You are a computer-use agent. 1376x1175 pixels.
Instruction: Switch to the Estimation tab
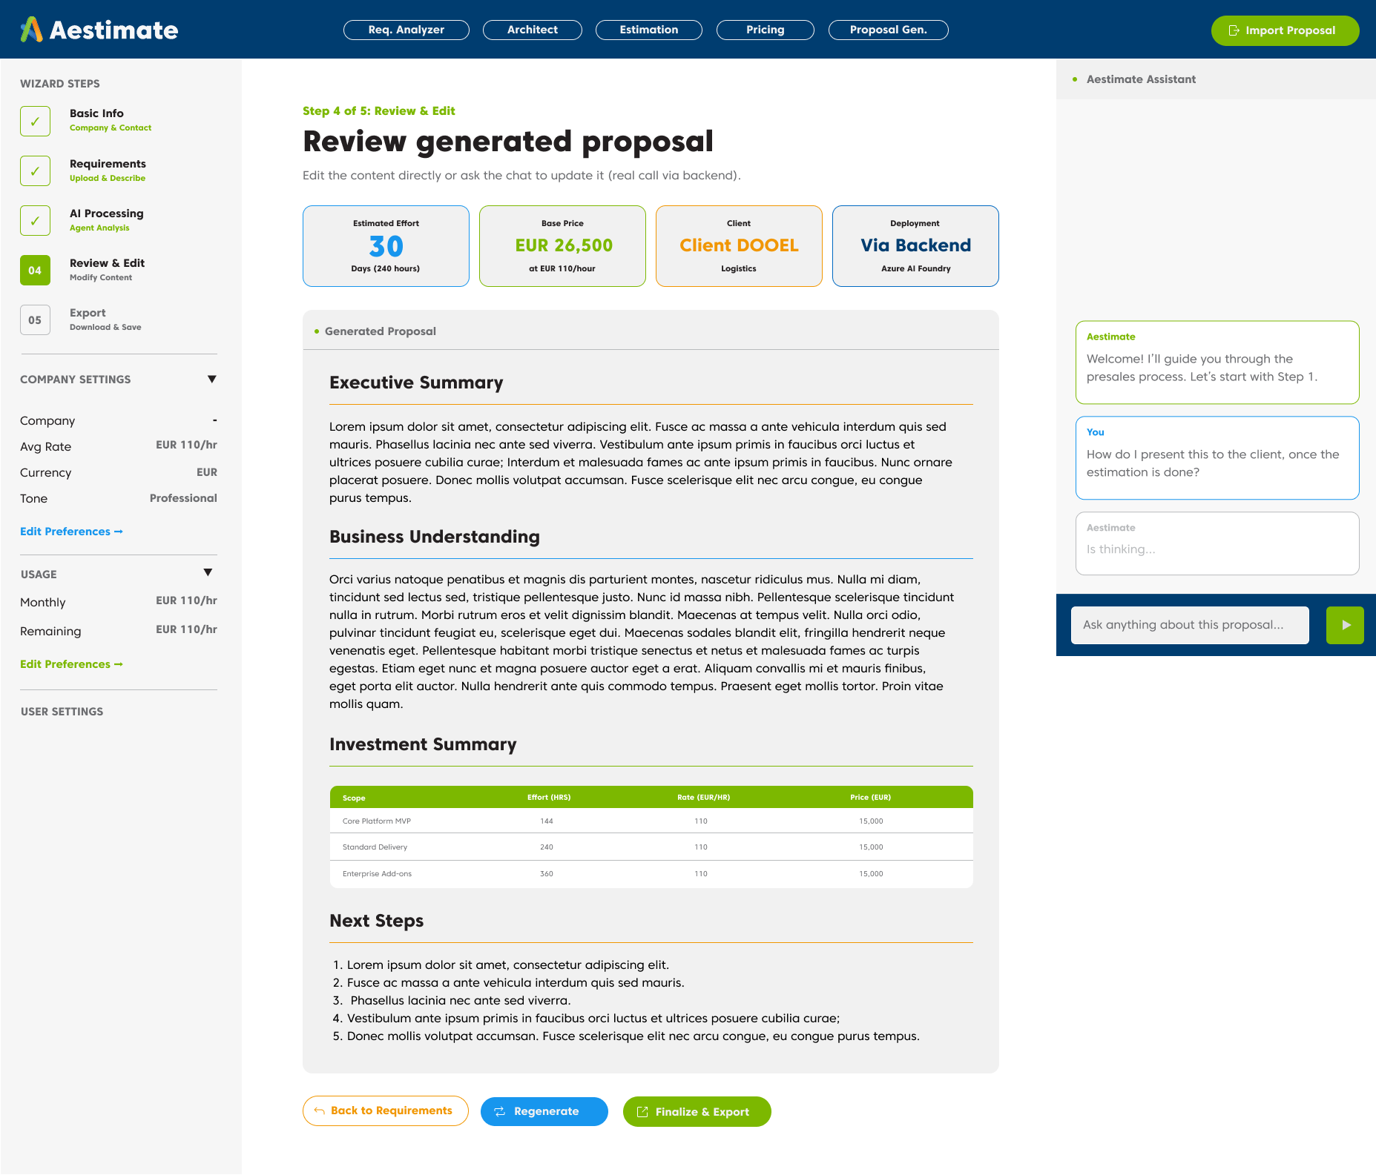[x=649, y=30]
